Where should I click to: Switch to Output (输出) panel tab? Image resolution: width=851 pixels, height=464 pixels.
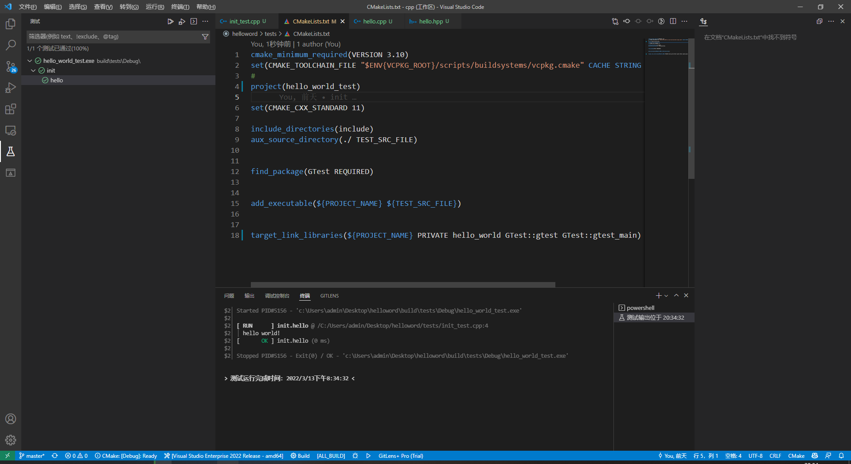point(250,296)
